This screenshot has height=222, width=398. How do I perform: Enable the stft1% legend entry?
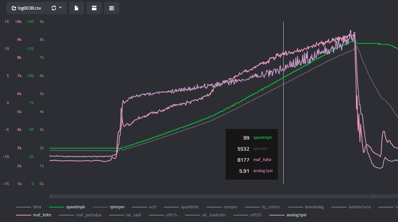(x=163, y=215)
